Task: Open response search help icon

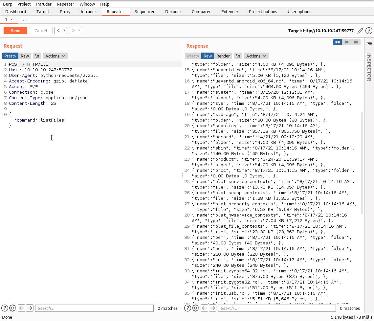Action: 187,308
